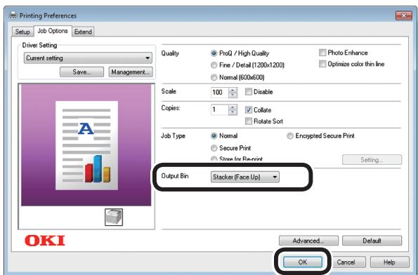Image resolution: width=418 pixels, height=275 pixels.
Task: Open the Output Bin dropdown
Action: coord(245,177)
